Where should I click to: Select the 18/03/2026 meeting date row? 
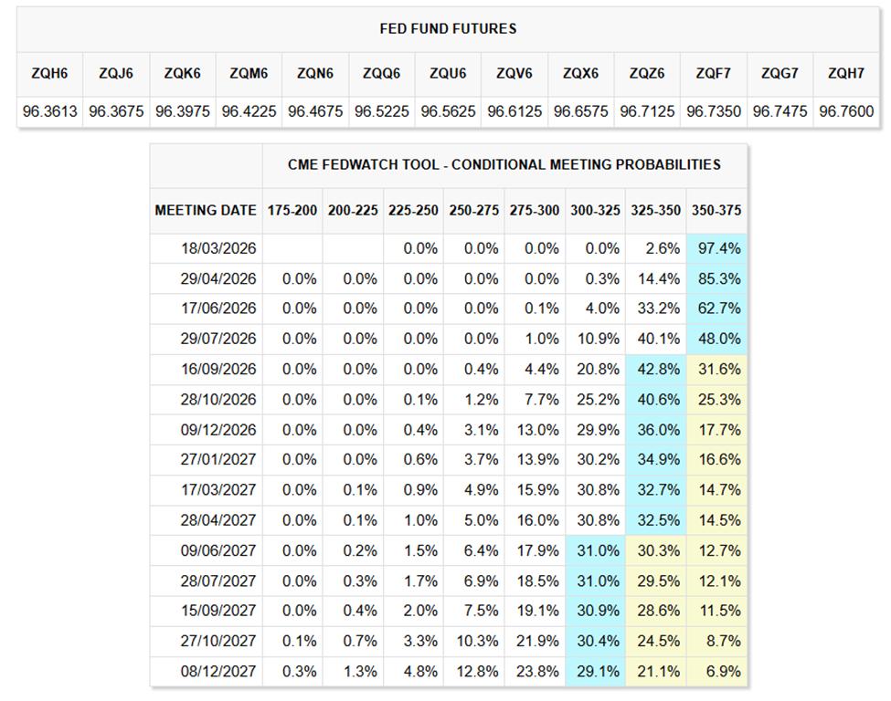pyautogui.click(x=219, y=248)
